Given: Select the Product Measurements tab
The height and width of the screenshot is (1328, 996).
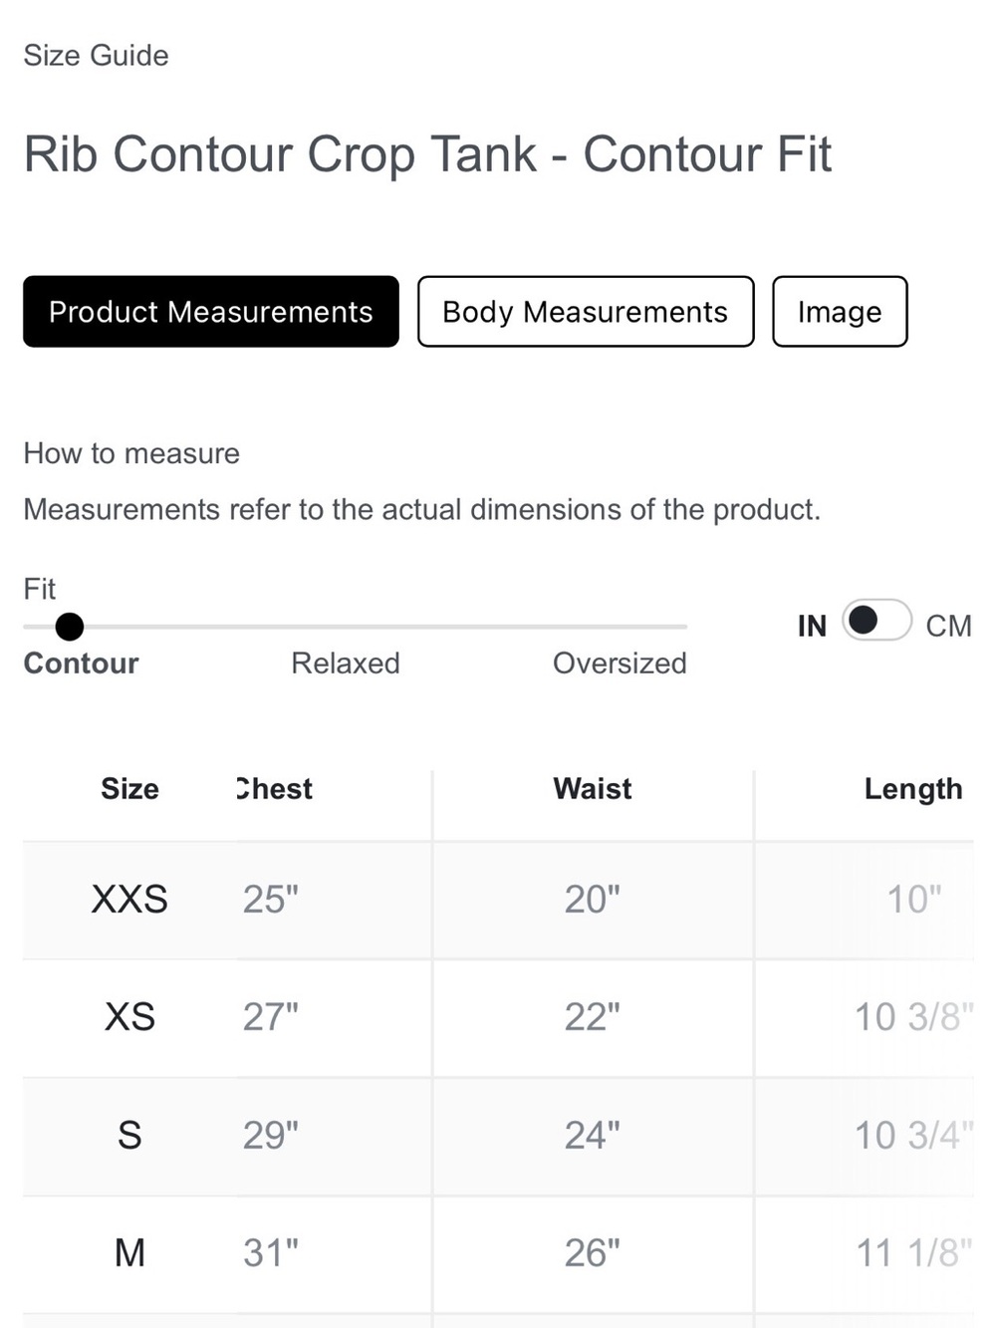Looking at the screenshot, I should (x=211, y=312).
